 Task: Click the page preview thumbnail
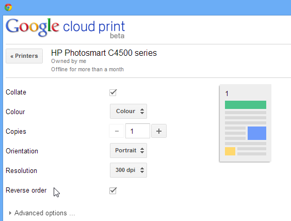tap(246, 123)
